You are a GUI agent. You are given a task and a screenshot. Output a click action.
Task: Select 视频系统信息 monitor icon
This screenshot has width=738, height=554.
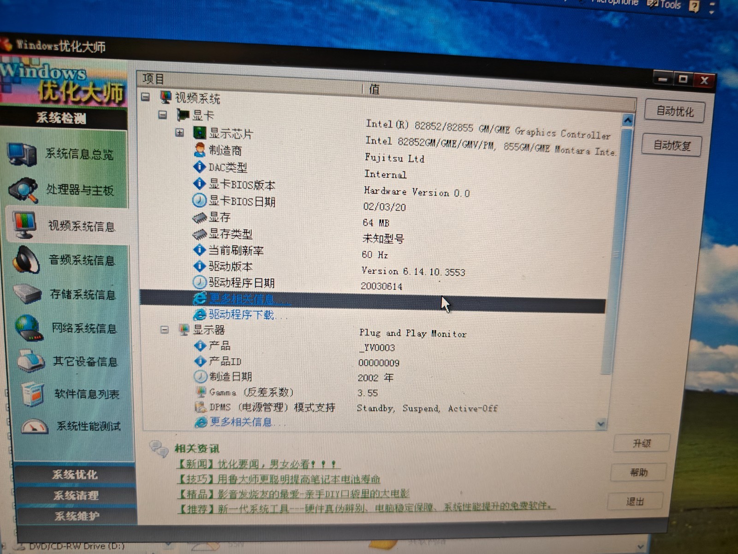[x=25, y=225]
